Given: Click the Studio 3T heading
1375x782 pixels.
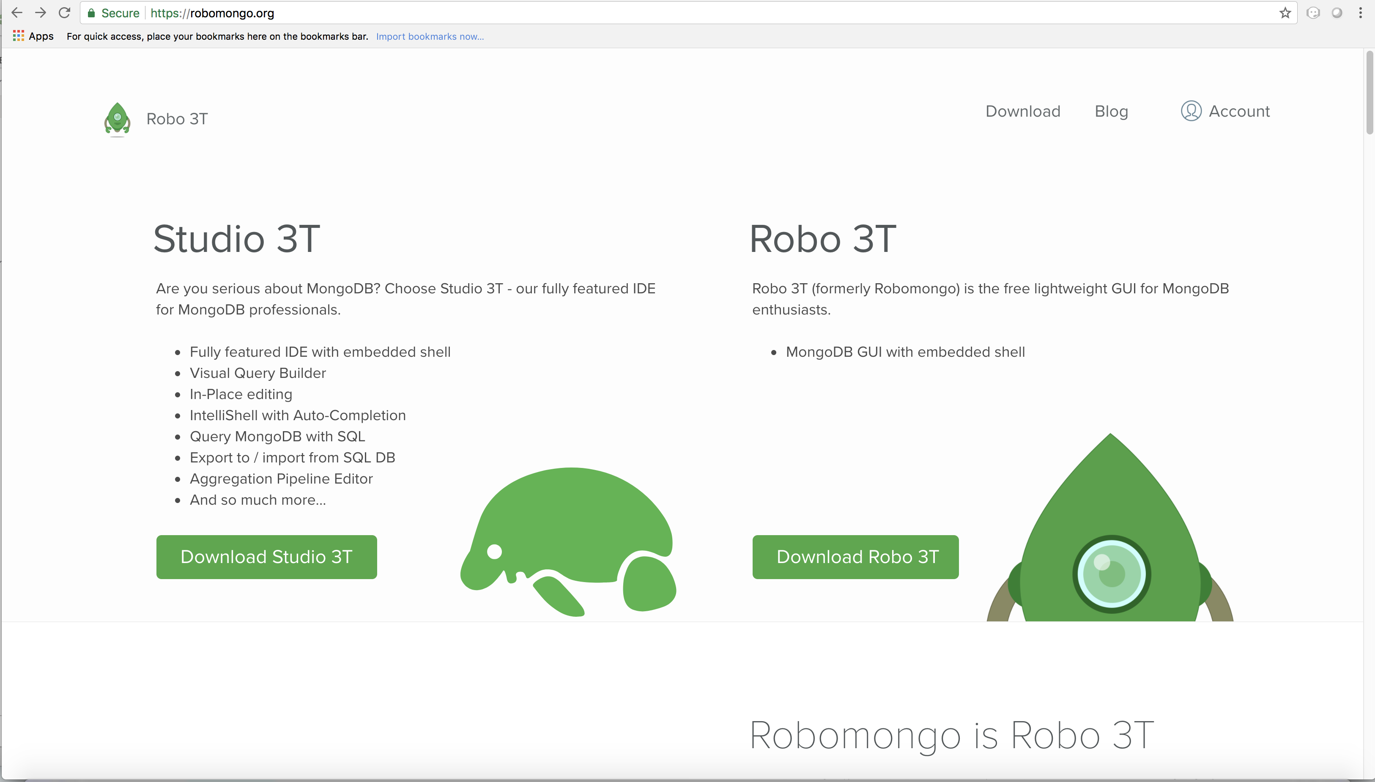Looking at the screenshot, I should [236, 239].
